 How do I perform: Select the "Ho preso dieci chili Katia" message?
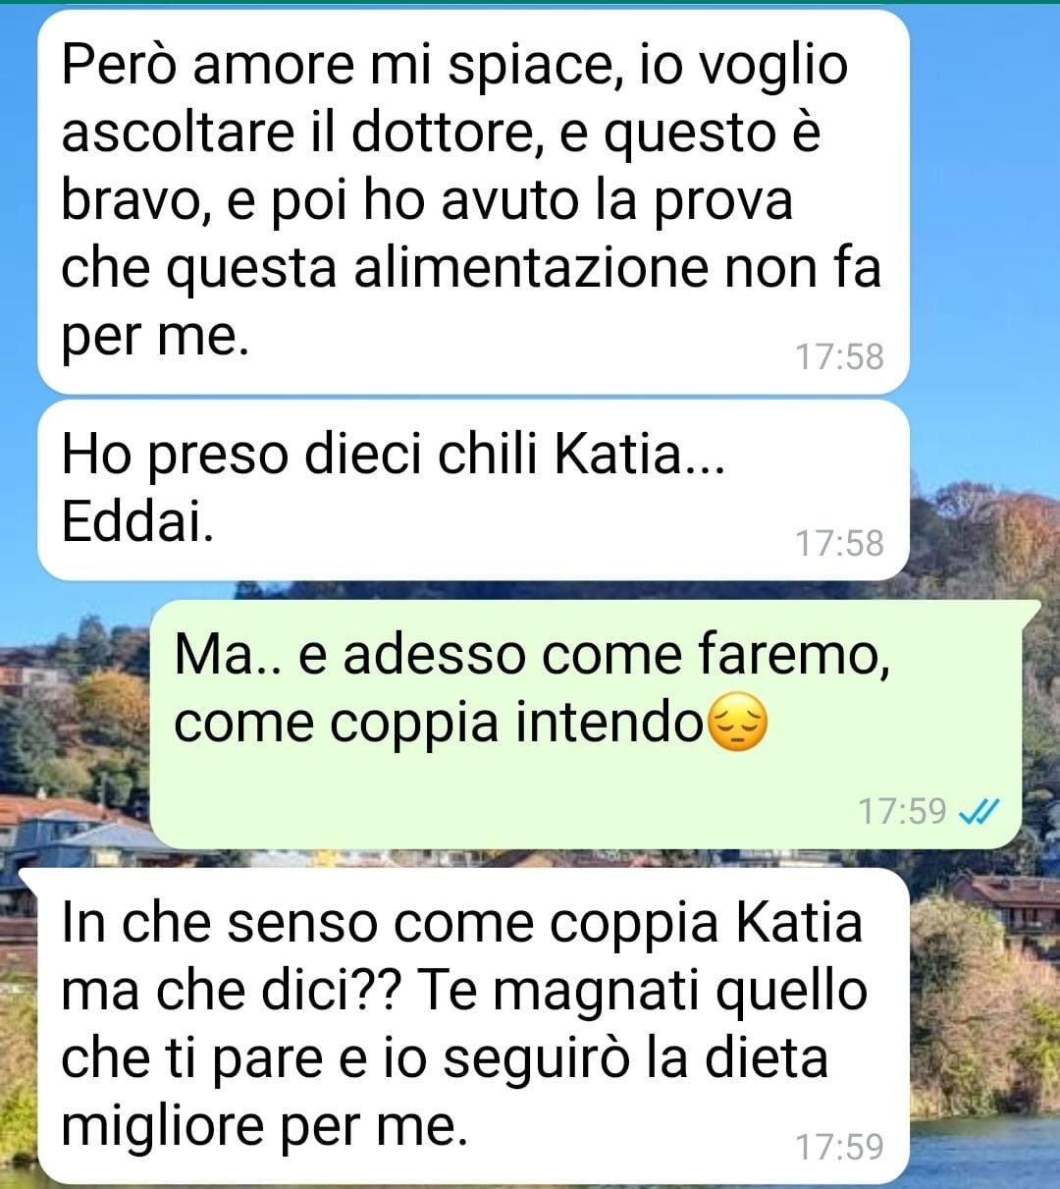click(x=473, y=490)
